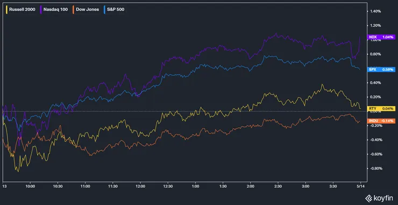Select the SPX 0.58% price tag
Screen dimensions: 398x205
tap(381, 69)
